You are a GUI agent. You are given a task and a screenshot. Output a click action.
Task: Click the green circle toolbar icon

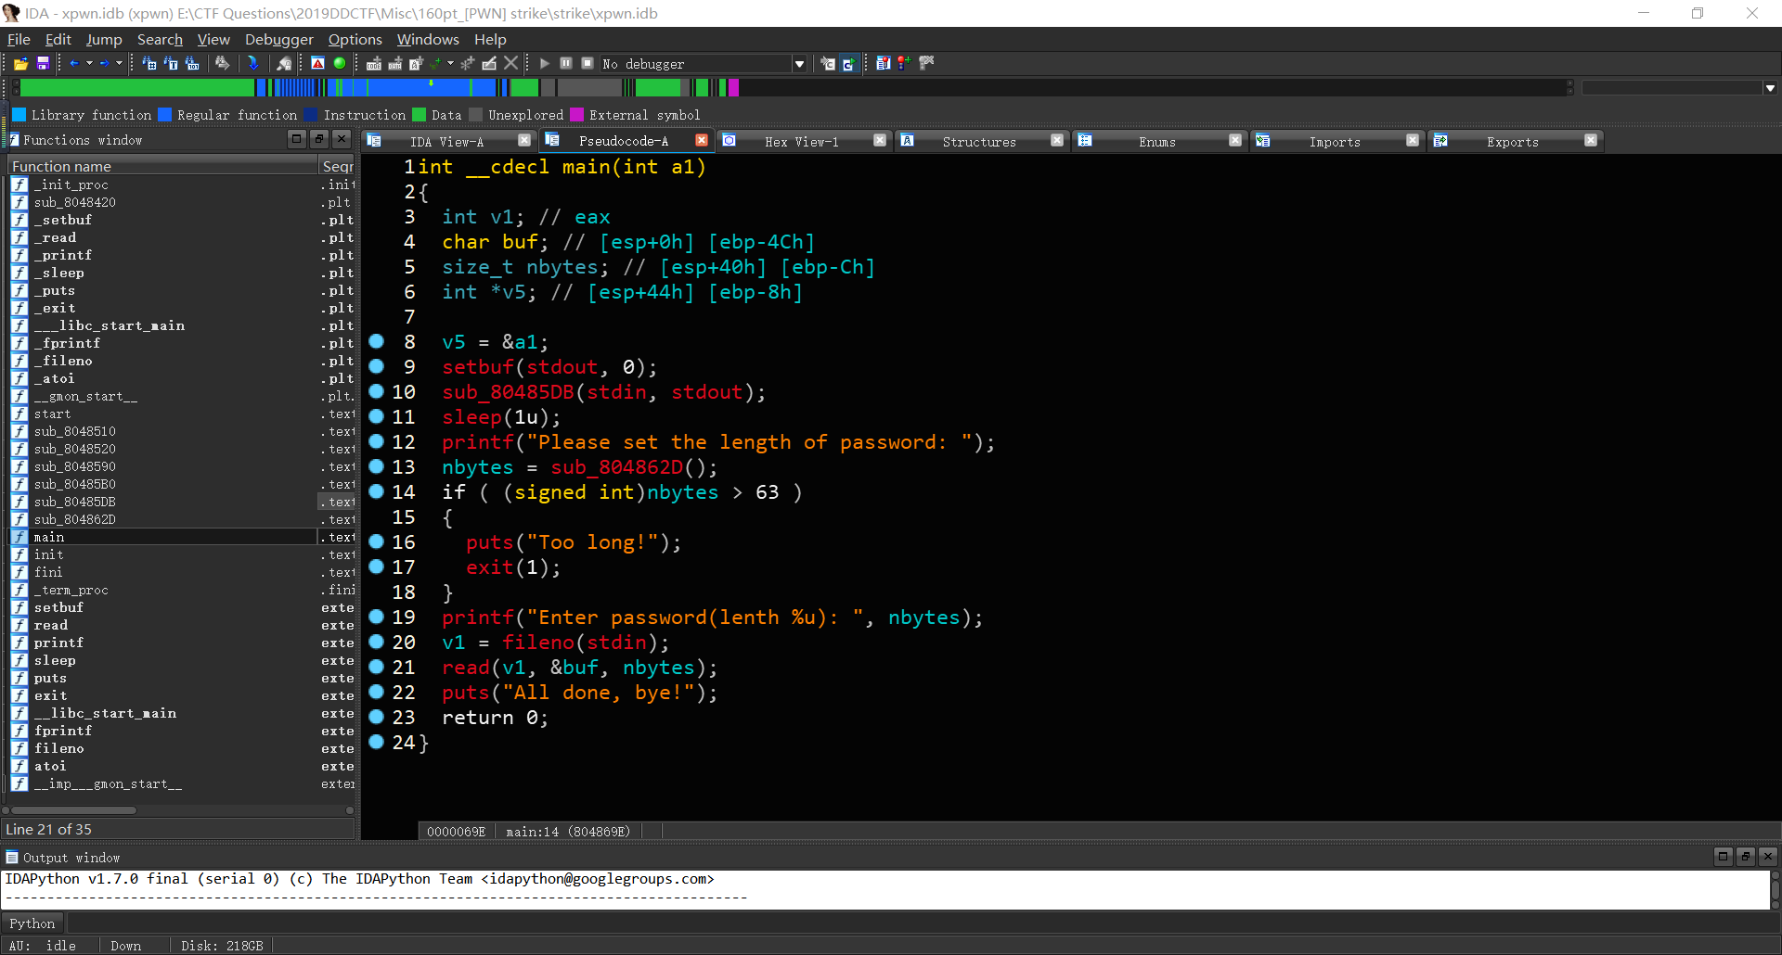[x=340, y=63]
